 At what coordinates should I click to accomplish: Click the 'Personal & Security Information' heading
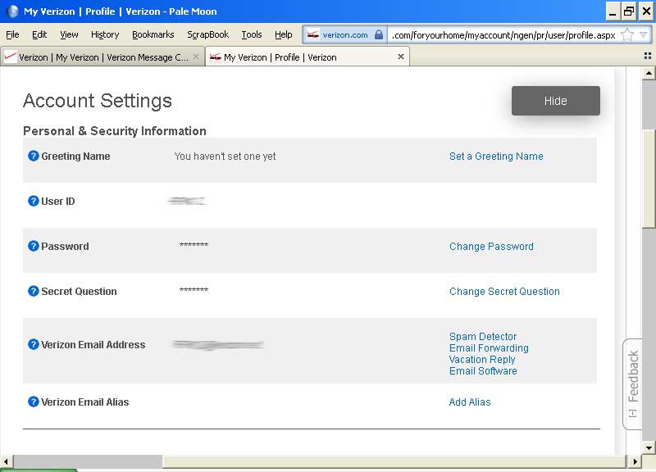115,131
